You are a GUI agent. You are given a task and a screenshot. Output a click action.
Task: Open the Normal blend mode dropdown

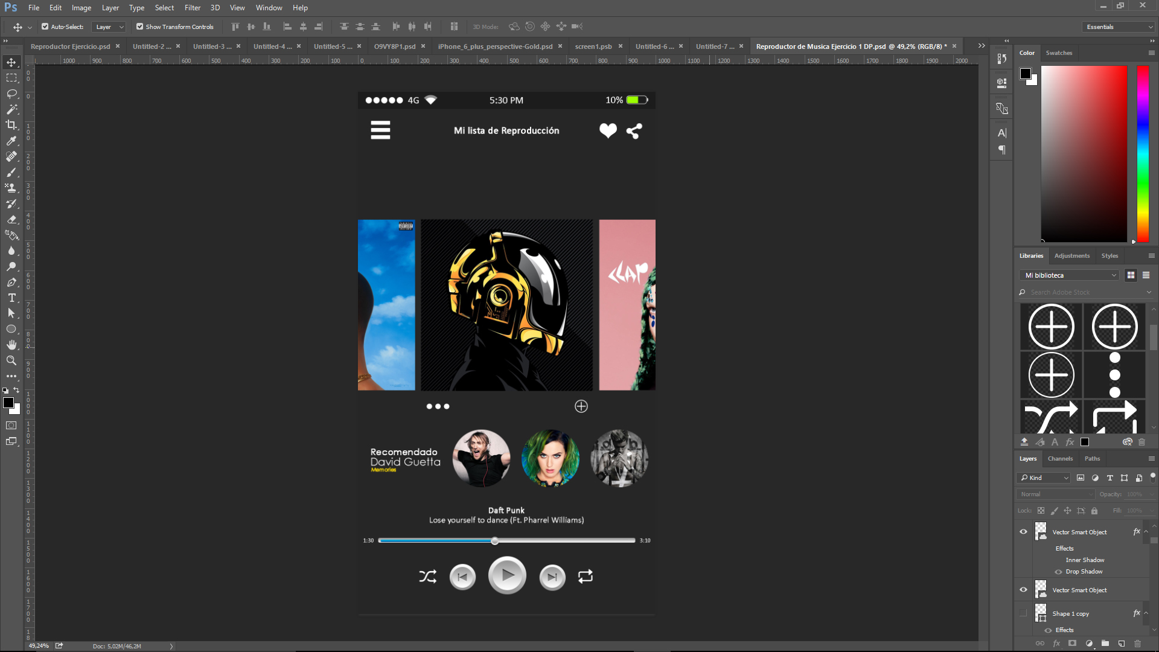[x=1056, y=494]
